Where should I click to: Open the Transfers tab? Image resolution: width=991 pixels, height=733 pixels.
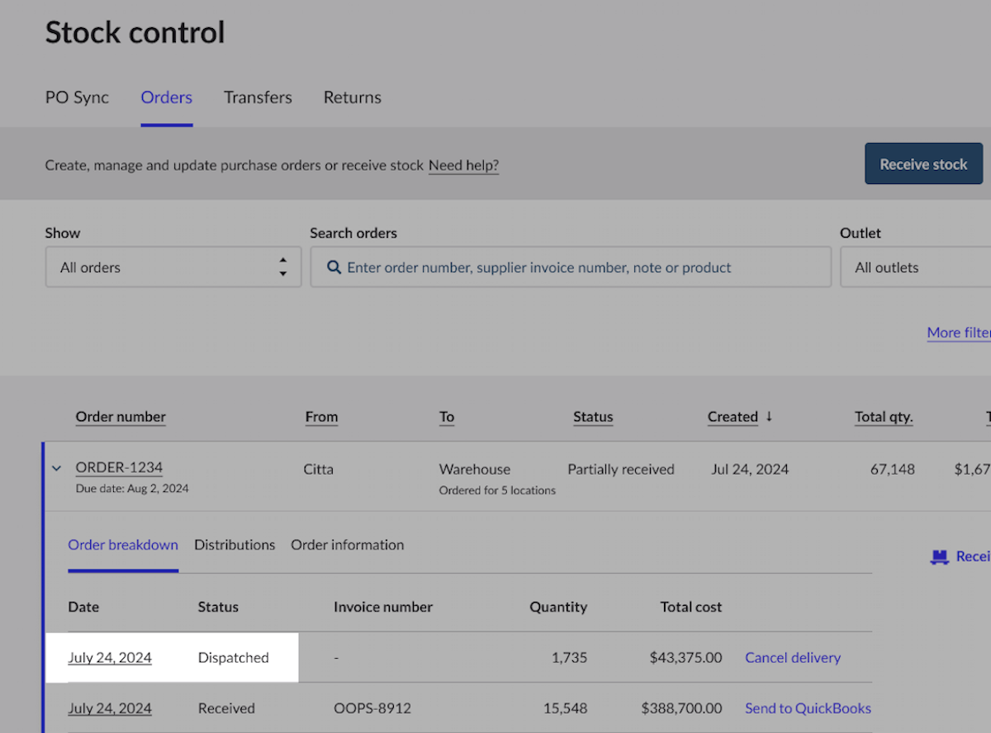click(x=258, y=97)
